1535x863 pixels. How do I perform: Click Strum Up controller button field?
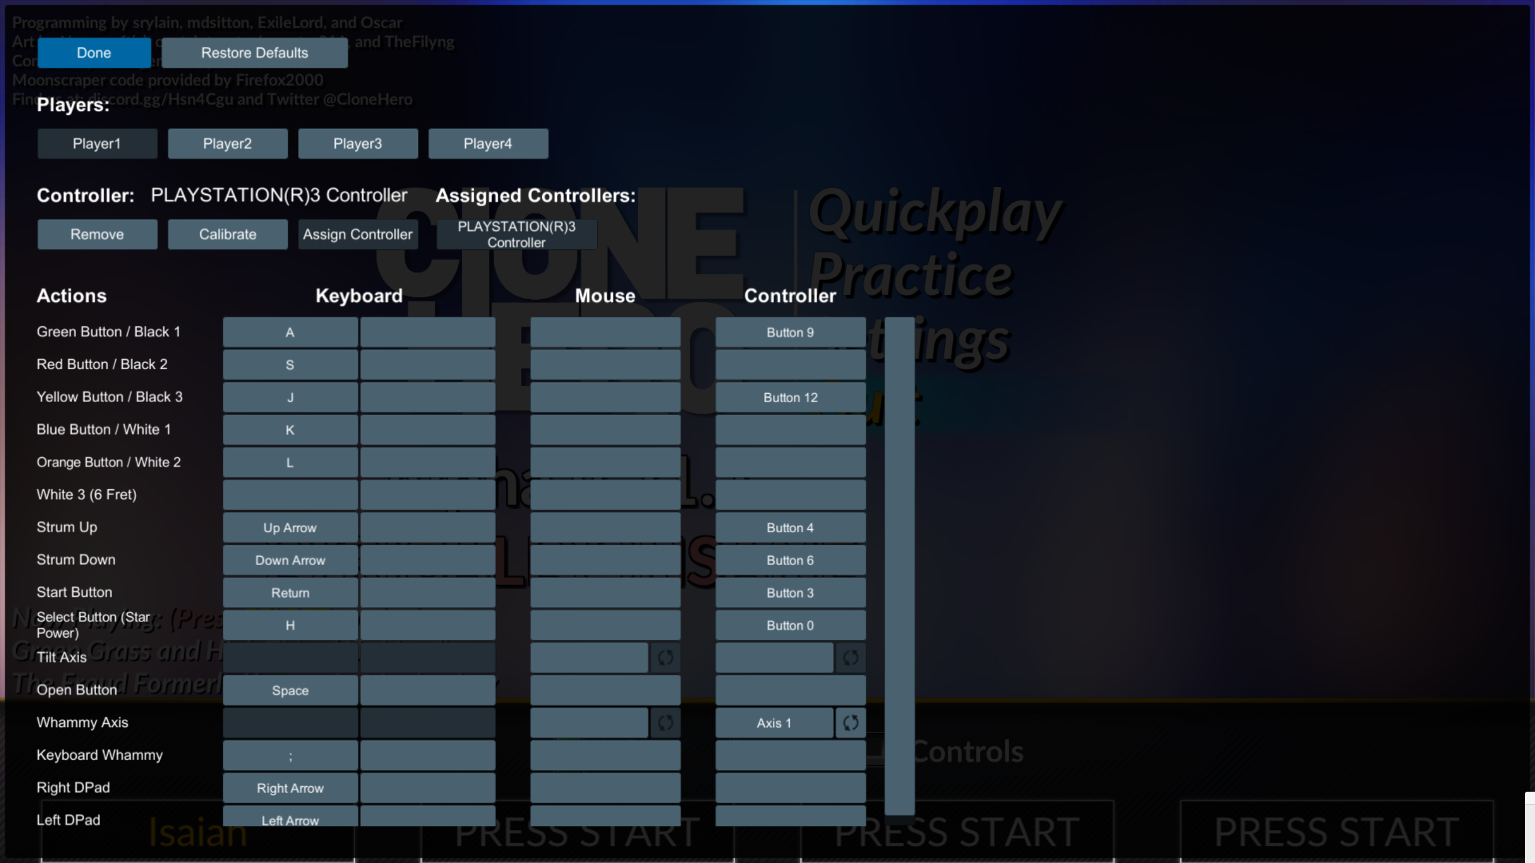tap(790, 527)
